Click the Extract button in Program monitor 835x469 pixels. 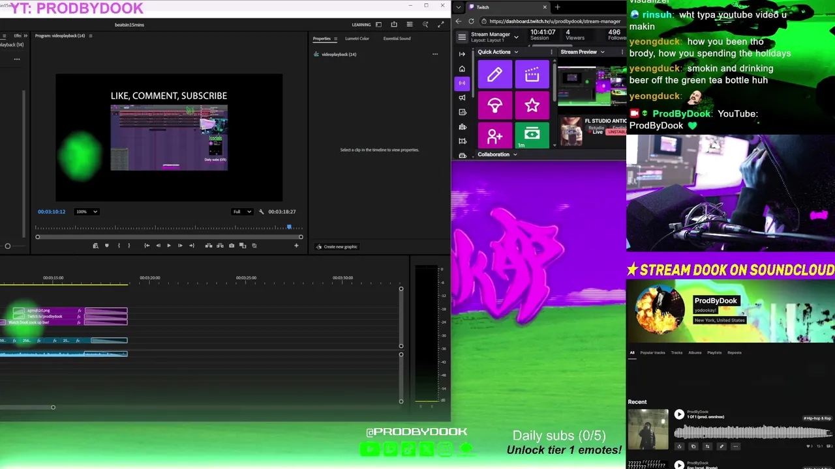(220, 246)
